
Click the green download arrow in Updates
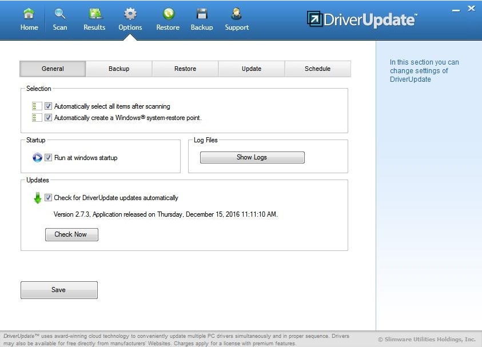click(x=37, y=197)
